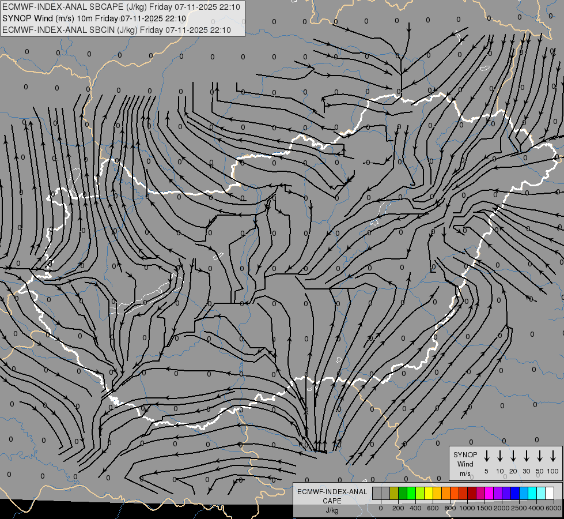The width and height of the screenshot is (564, 519).
Task: Pick the dark green CAPE swatch
Action: [403, 493]
